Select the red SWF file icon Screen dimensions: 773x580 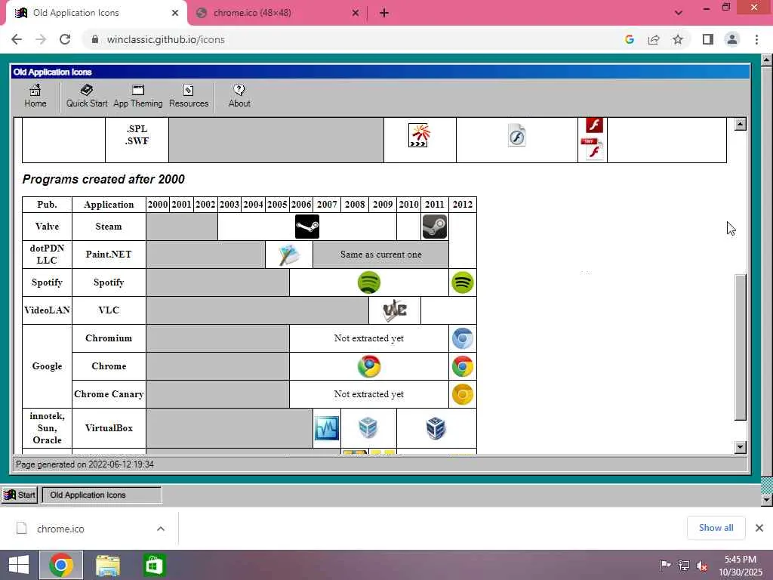592,149
